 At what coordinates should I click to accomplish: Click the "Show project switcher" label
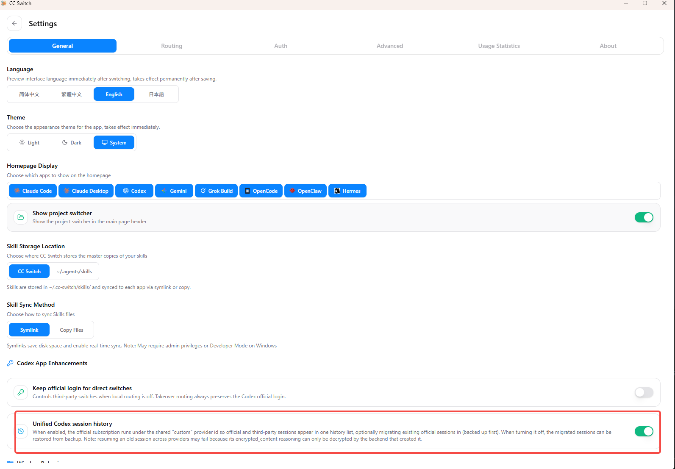point(62,213)
